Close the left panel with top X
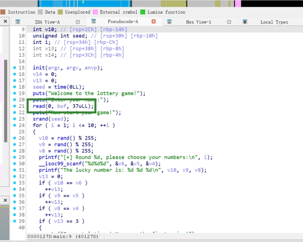This screenshot has width=303, height=242. tap(5, 22)
